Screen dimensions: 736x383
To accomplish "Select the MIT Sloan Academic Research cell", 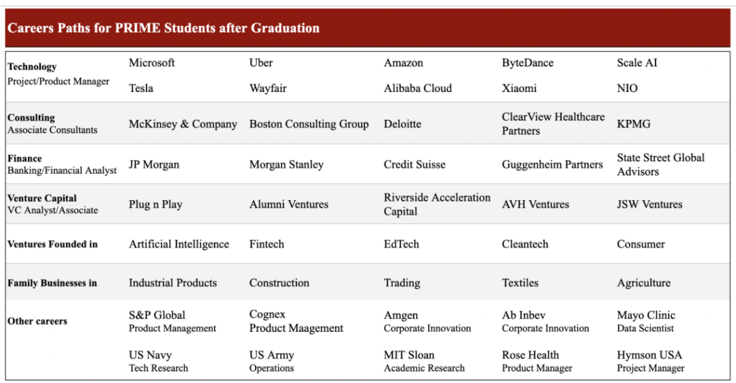I will click(x=424, y=361).
